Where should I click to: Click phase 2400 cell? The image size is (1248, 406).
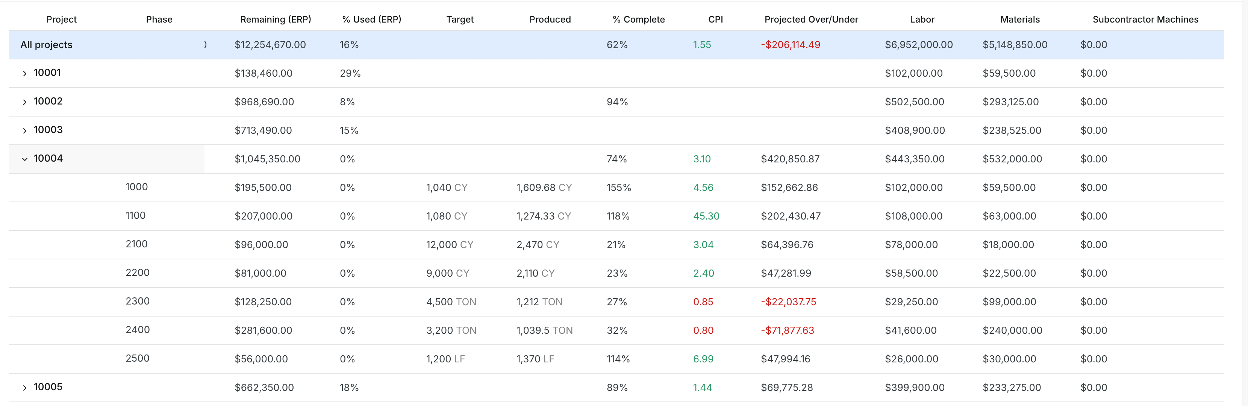click(138, 330)
